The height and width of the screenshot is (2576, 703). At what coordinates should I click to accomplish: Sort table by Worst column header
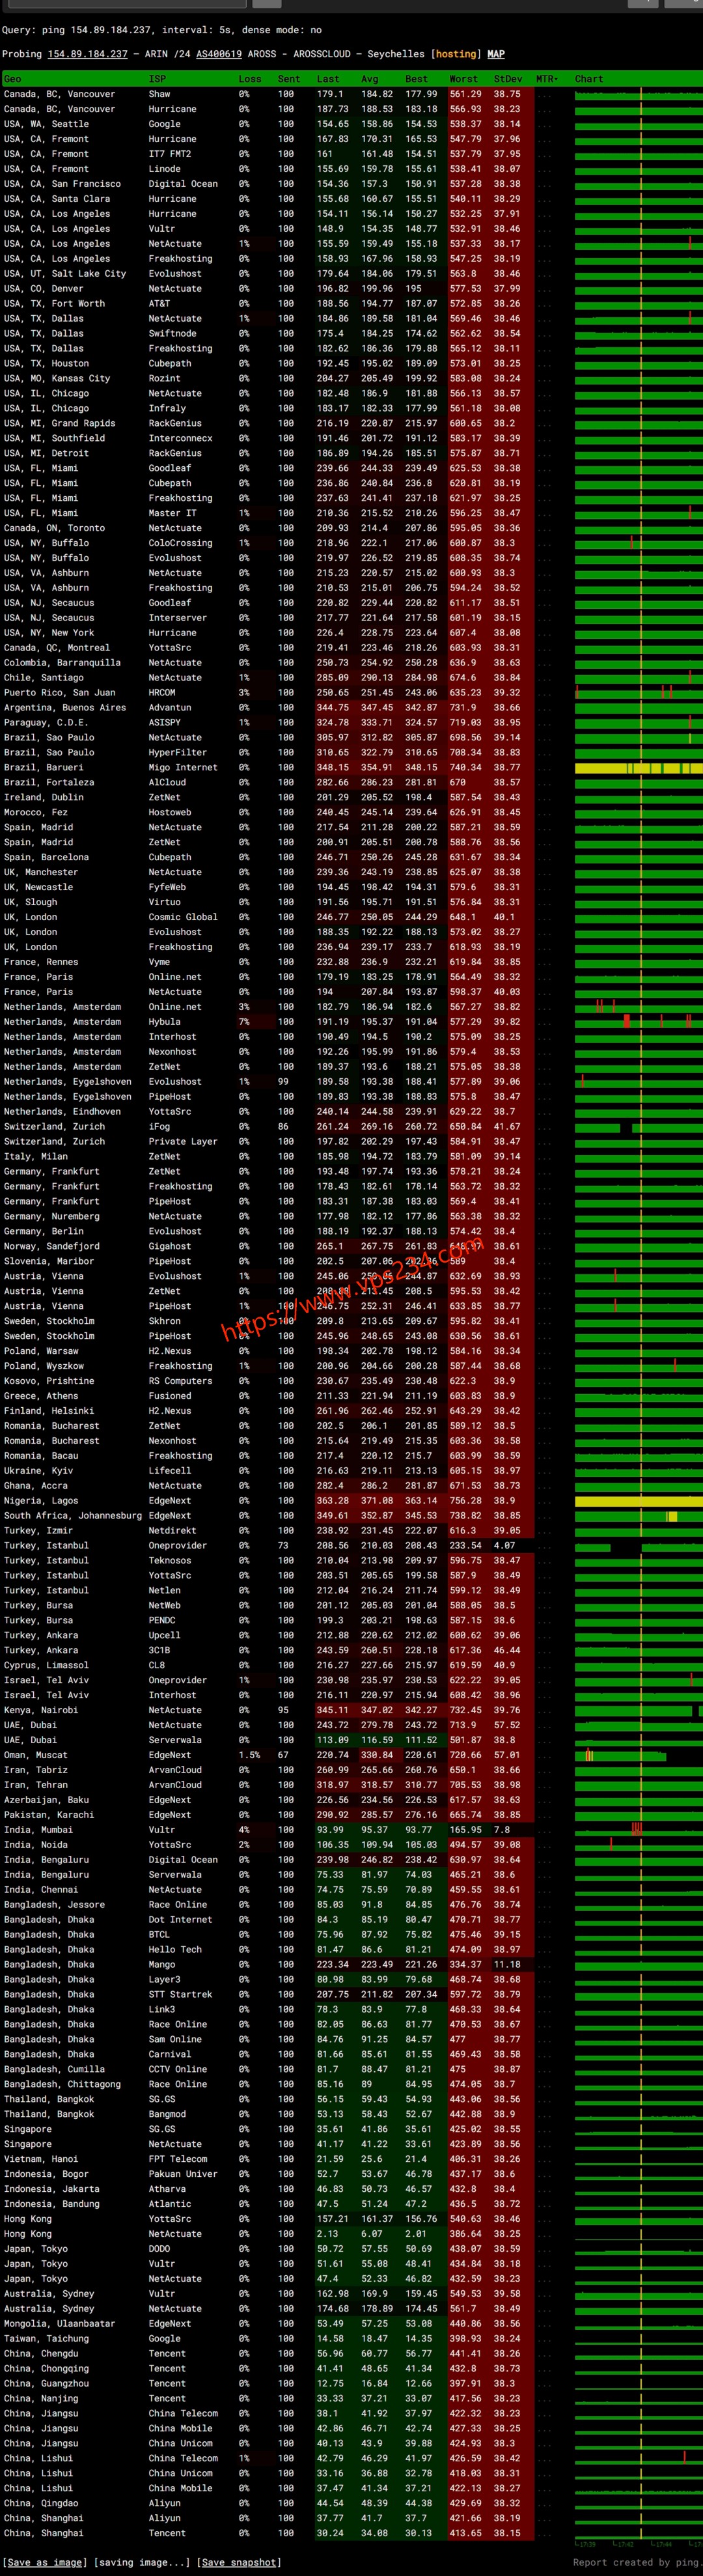click(463, 79)
